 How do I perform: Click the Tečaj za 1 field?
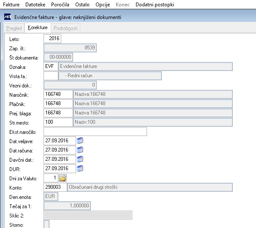67,206
